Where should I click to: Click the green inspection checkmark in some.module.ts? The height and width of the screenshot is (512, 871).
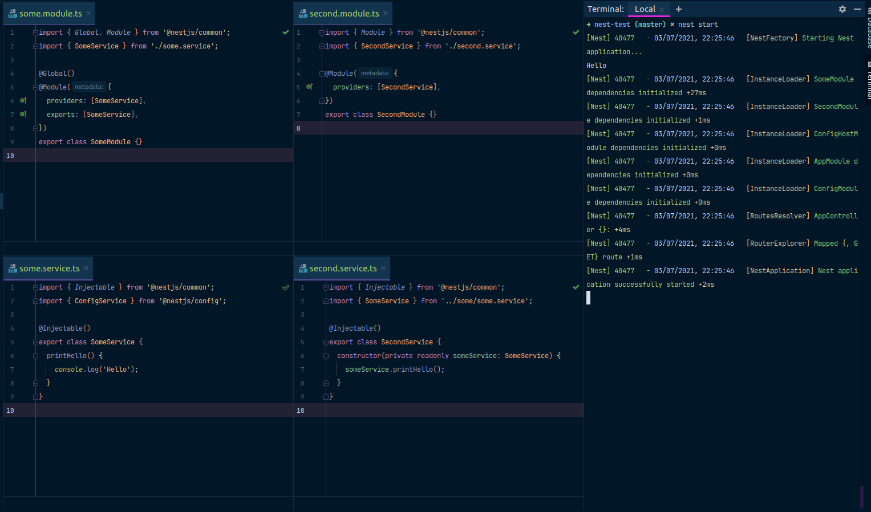pos(286,32)
